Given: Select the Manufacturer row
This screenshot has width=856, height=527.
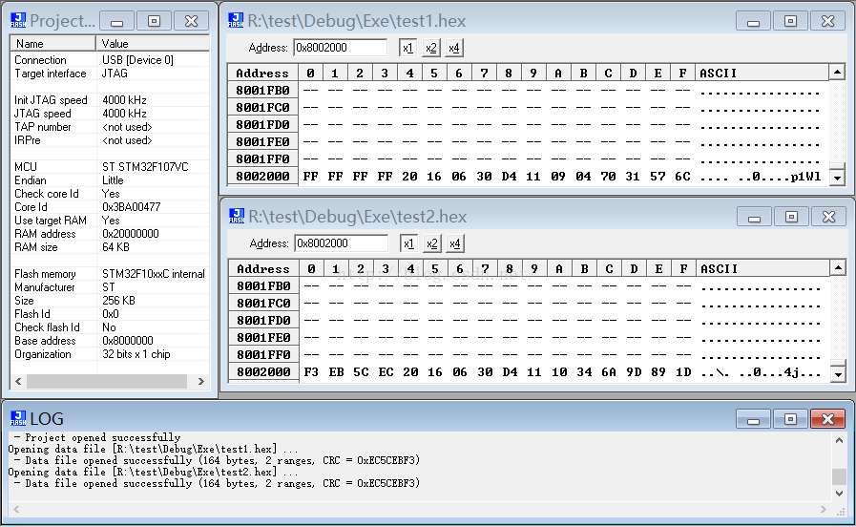Looking at the screenshot, I should pos(110,287).
